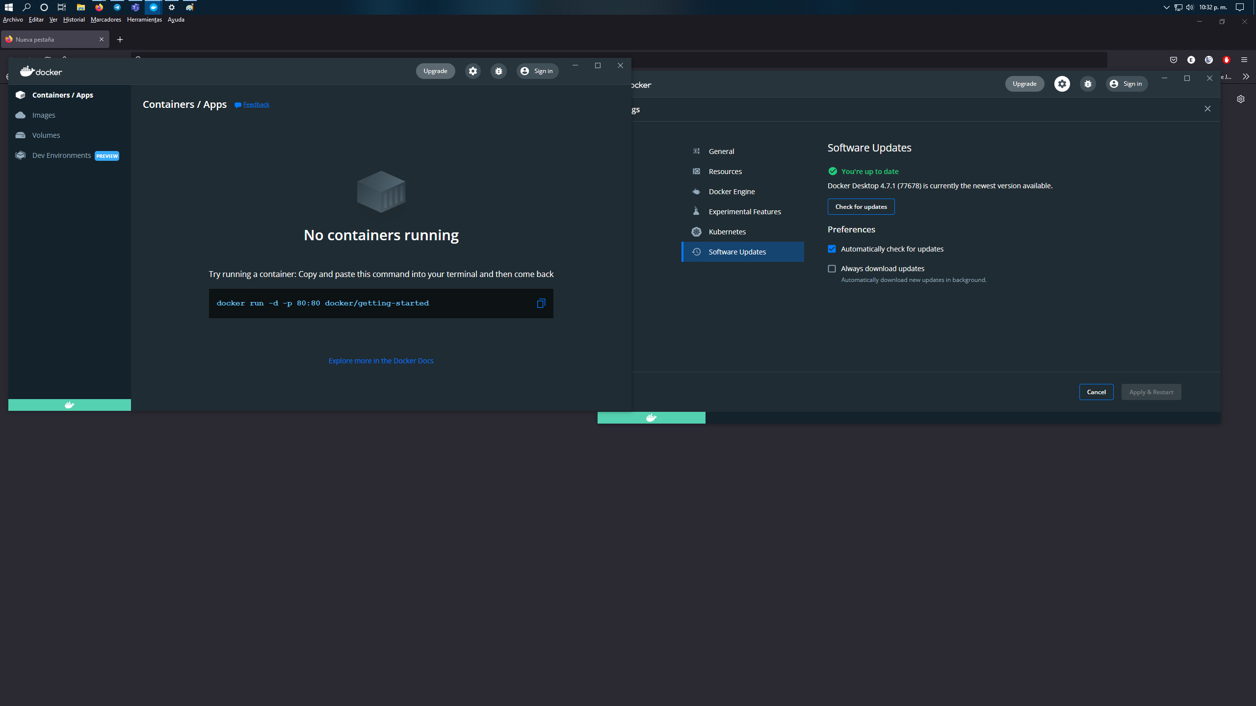Screen dimensions: 1256x706
Task: Open the Ayuda menu in Firefox
Action: click(176, 20)
